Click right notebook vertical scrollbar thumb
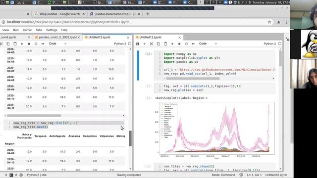317x178 pixels. (280, 58)
